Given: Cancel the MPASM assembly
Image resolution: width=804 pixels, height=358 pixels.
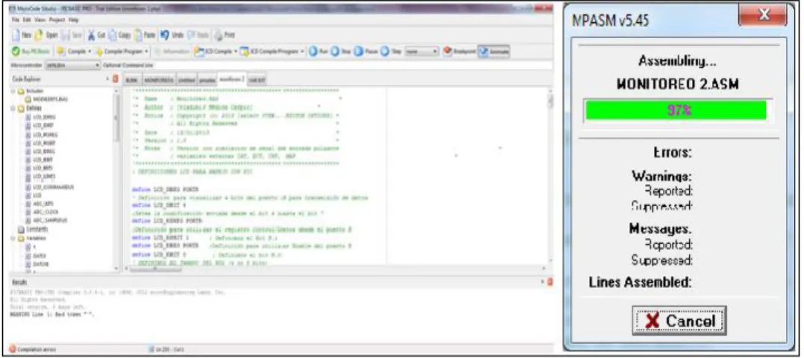Looking at the screenshot, I should pyautogui.click(x=679, y=321).
